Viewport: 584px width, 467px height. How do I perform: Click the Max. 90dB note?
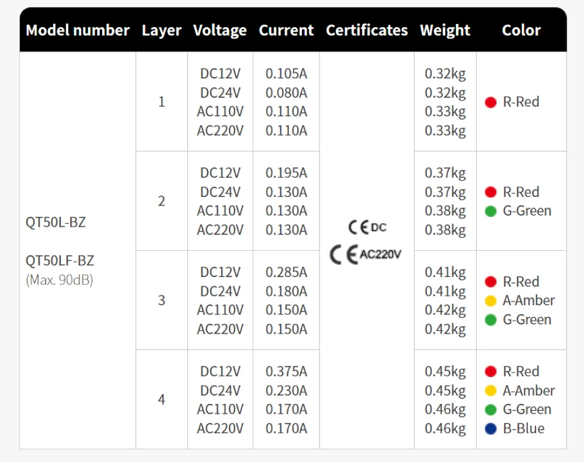pyautogui.click(x=60, y=279)
